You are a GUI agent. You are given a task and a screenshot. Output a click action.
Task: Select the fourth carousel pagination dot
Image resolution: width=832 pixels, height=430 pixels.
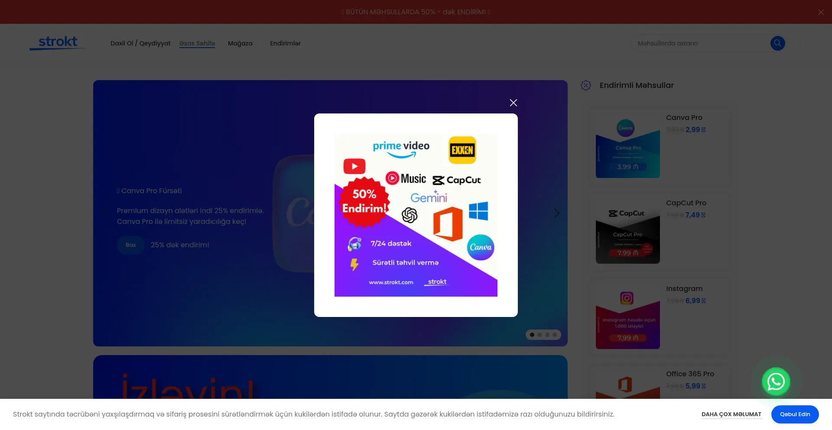[555, 335]
